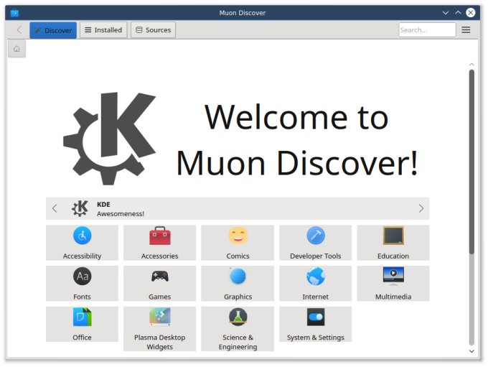Switch to the Installed tab
Image resolution: width=488 pixels, height=367 pixels.
click(103, 30)
